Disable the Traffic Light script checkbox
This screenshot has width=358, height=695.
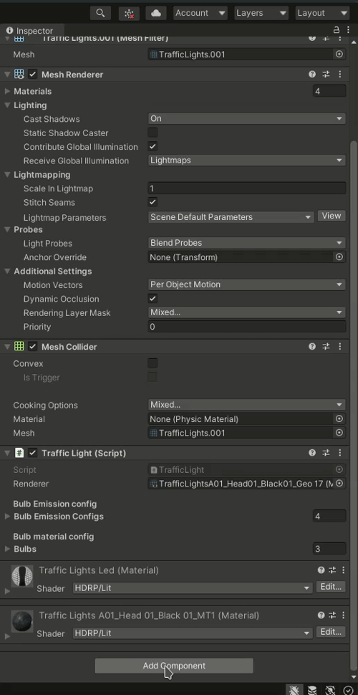coord(32,453)
